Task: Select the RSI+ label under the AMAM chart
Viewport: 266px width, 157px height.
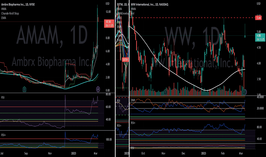Action: tap(3, 135)
